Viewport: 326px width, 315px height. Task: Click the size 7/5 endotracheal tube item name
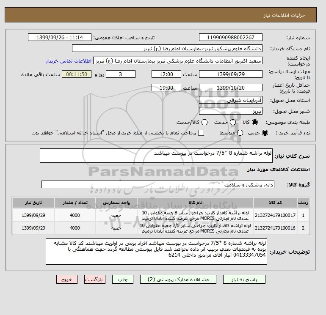point(195,228)
